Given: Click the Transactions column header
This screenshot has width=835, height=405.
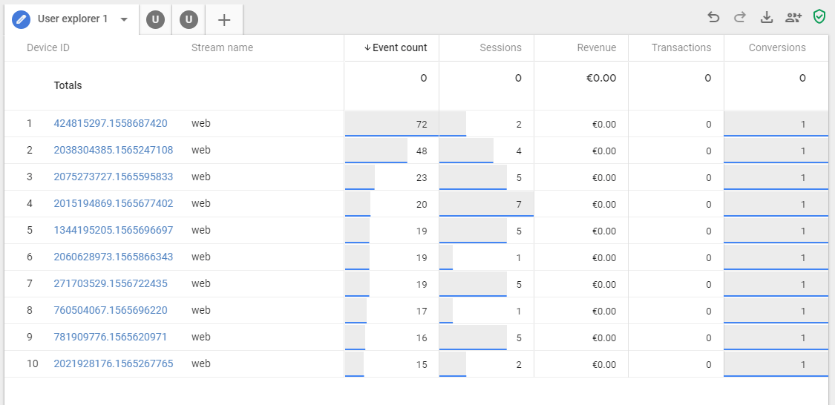Looking at the screenshot, I should (681, 47).
